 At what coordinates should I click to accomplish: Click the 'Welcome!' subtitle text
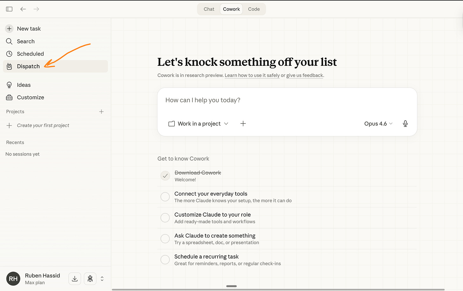click(185, 180)
